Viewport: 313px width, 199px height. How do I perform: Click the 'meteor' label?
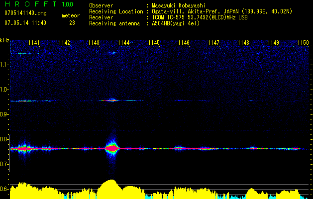pos(71,15)
